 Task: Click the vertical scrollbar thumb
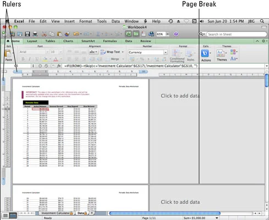pos(267,80)
